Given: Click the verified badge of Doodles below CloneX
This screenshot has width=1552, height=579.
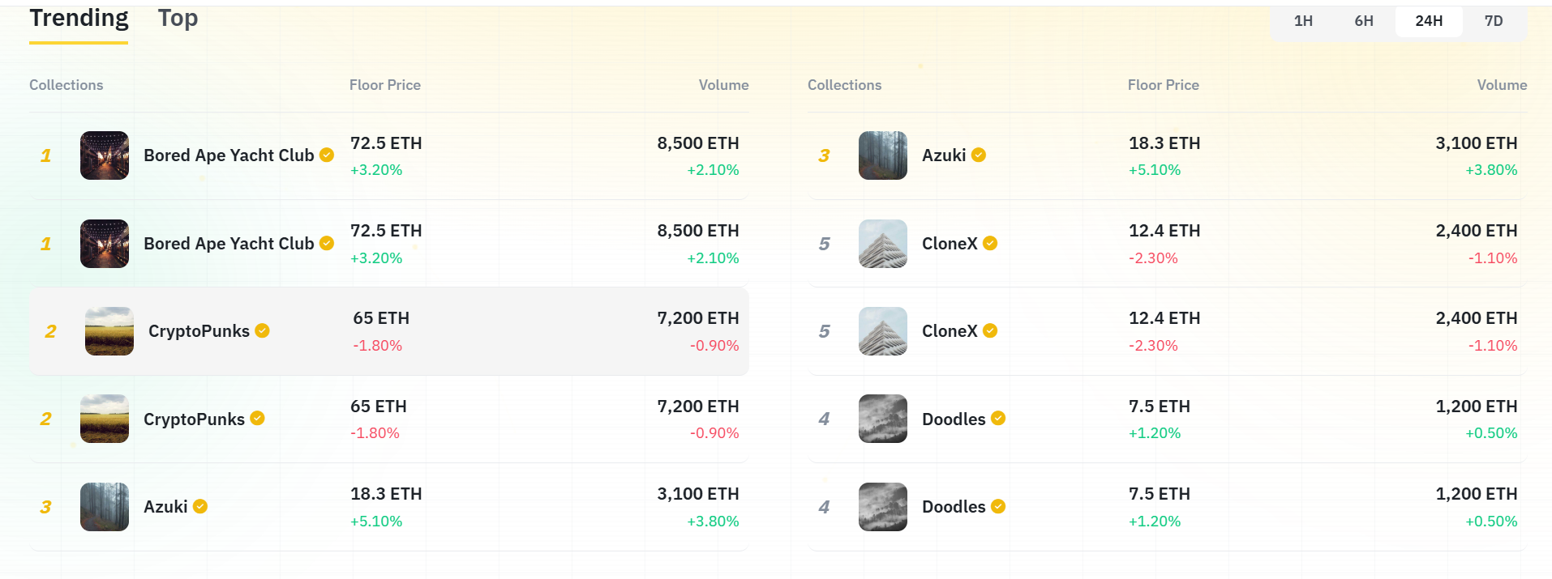Looking at the screenshot, I should point(998,418).
